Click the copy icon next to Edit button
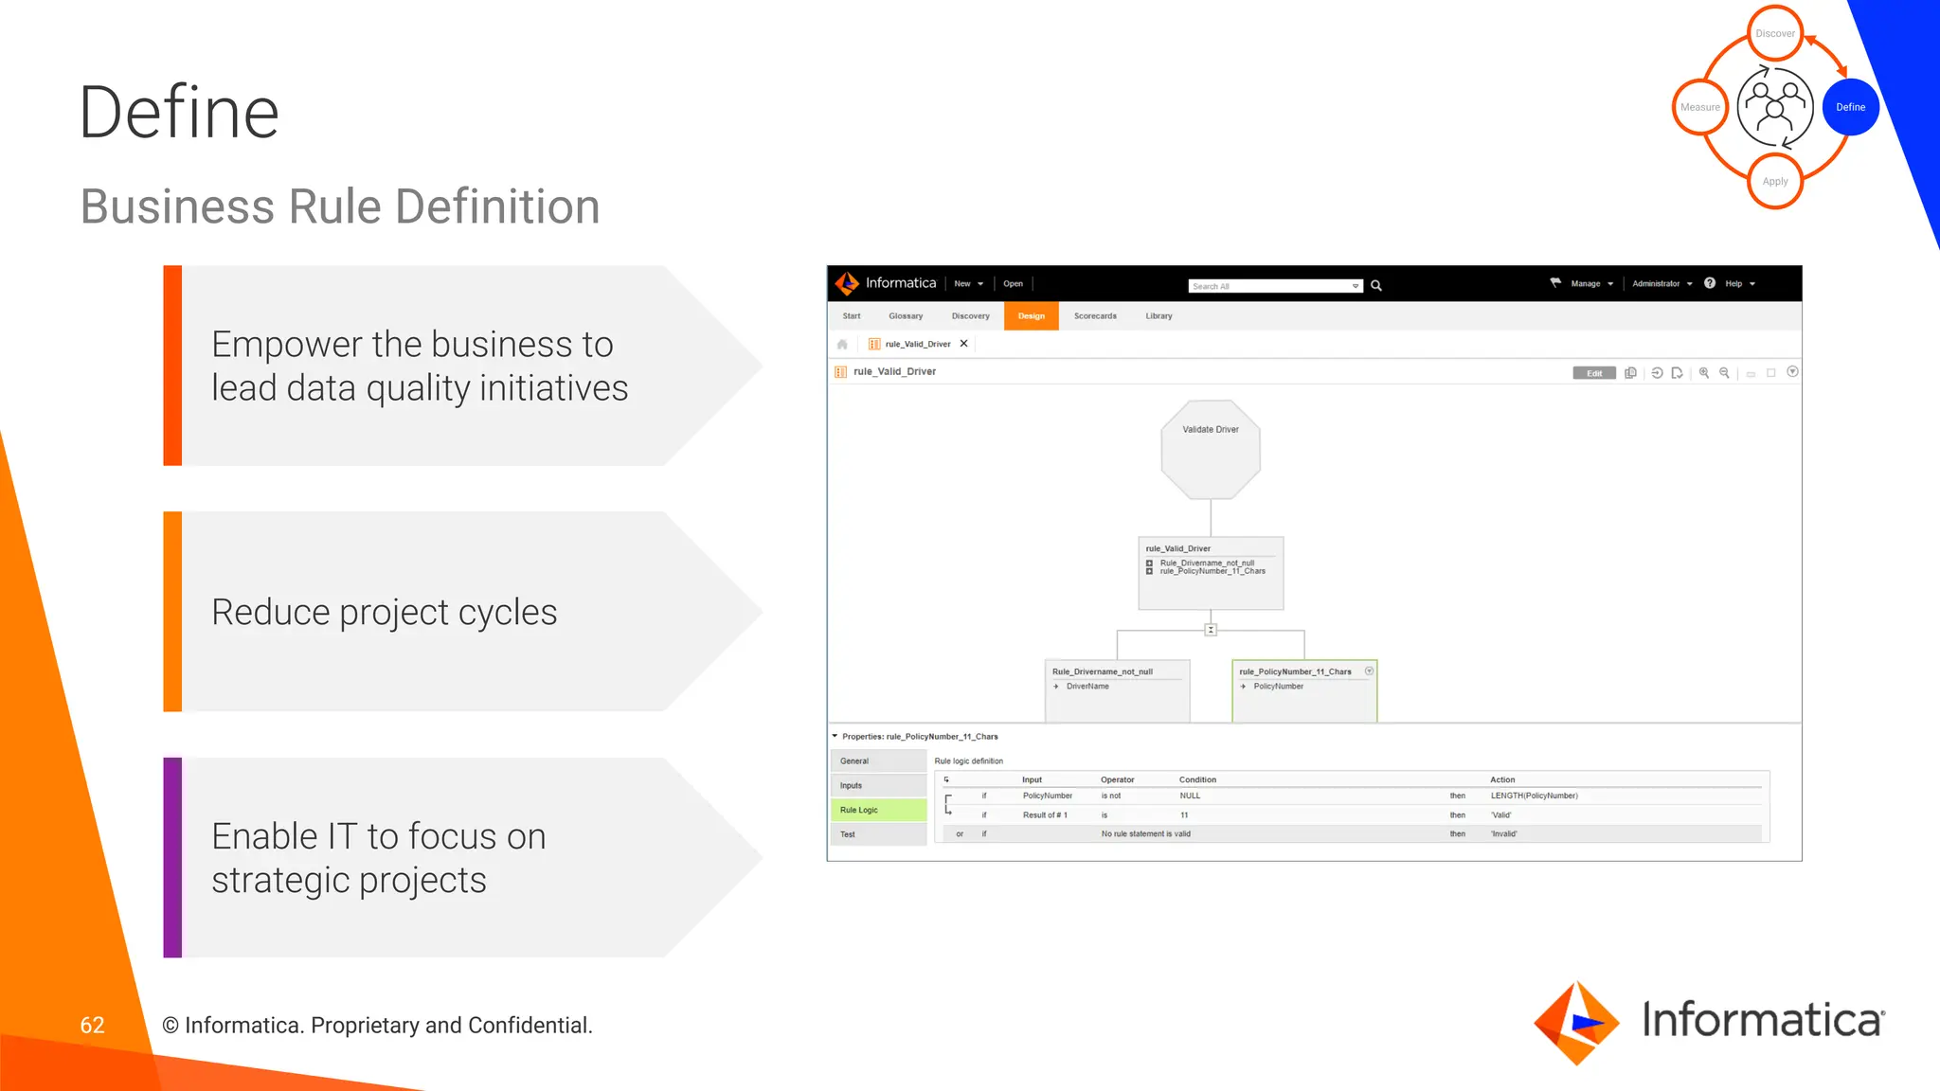 [x=1630, y=372]
